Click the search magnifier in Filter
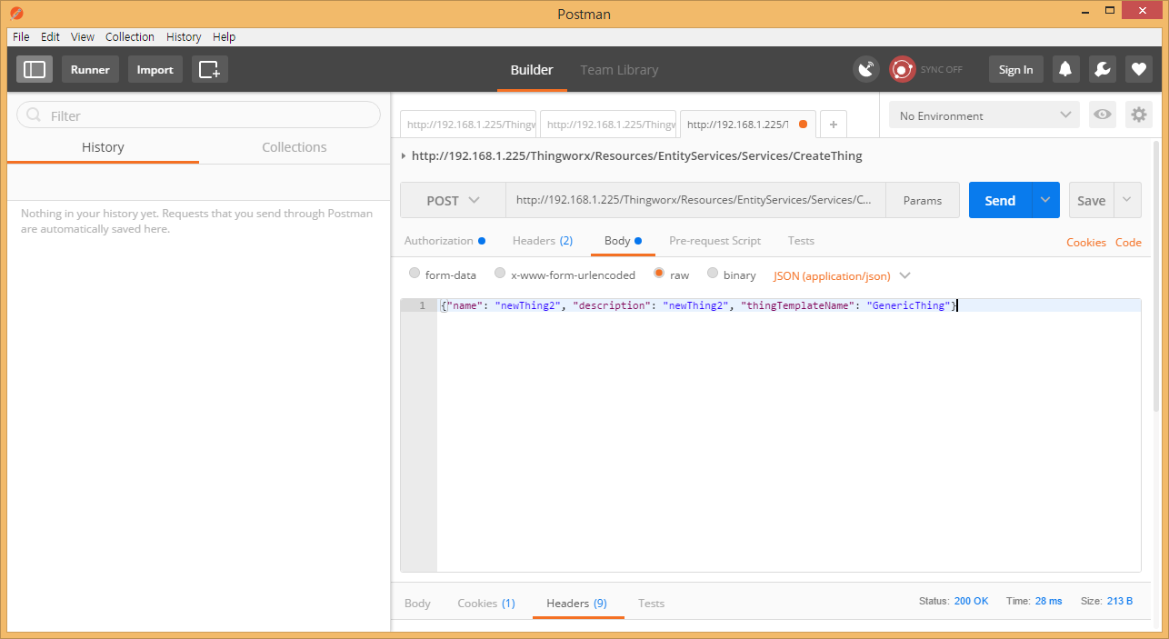Image resolution: width=1169 pixels, height=639 pixels. click(x=35, y=115)
